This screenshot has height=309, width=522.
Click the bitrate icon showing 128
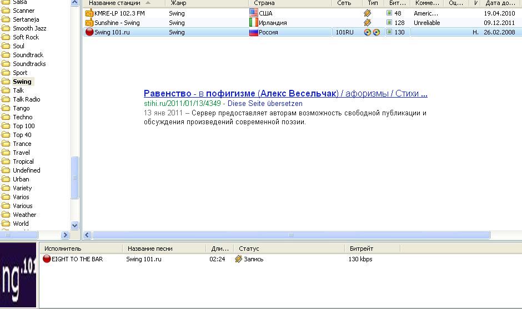(390, 23)
